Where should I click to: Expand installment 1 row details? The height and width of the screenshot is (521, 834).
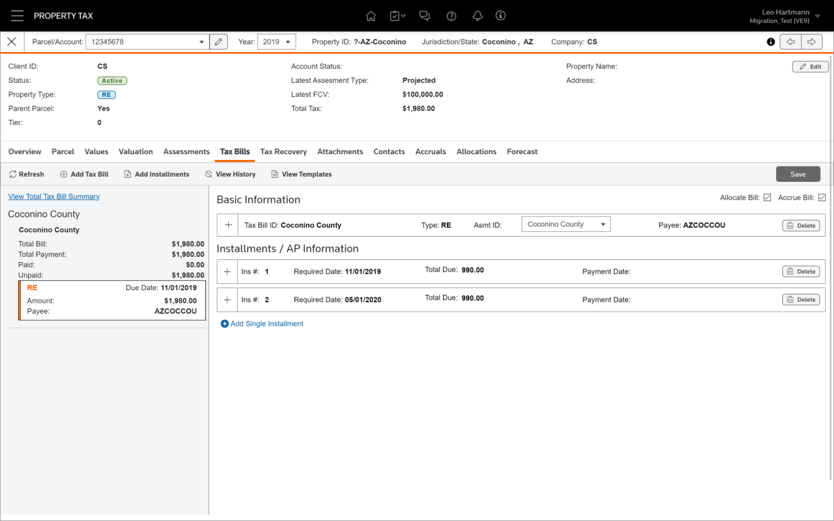click(227, 272)
